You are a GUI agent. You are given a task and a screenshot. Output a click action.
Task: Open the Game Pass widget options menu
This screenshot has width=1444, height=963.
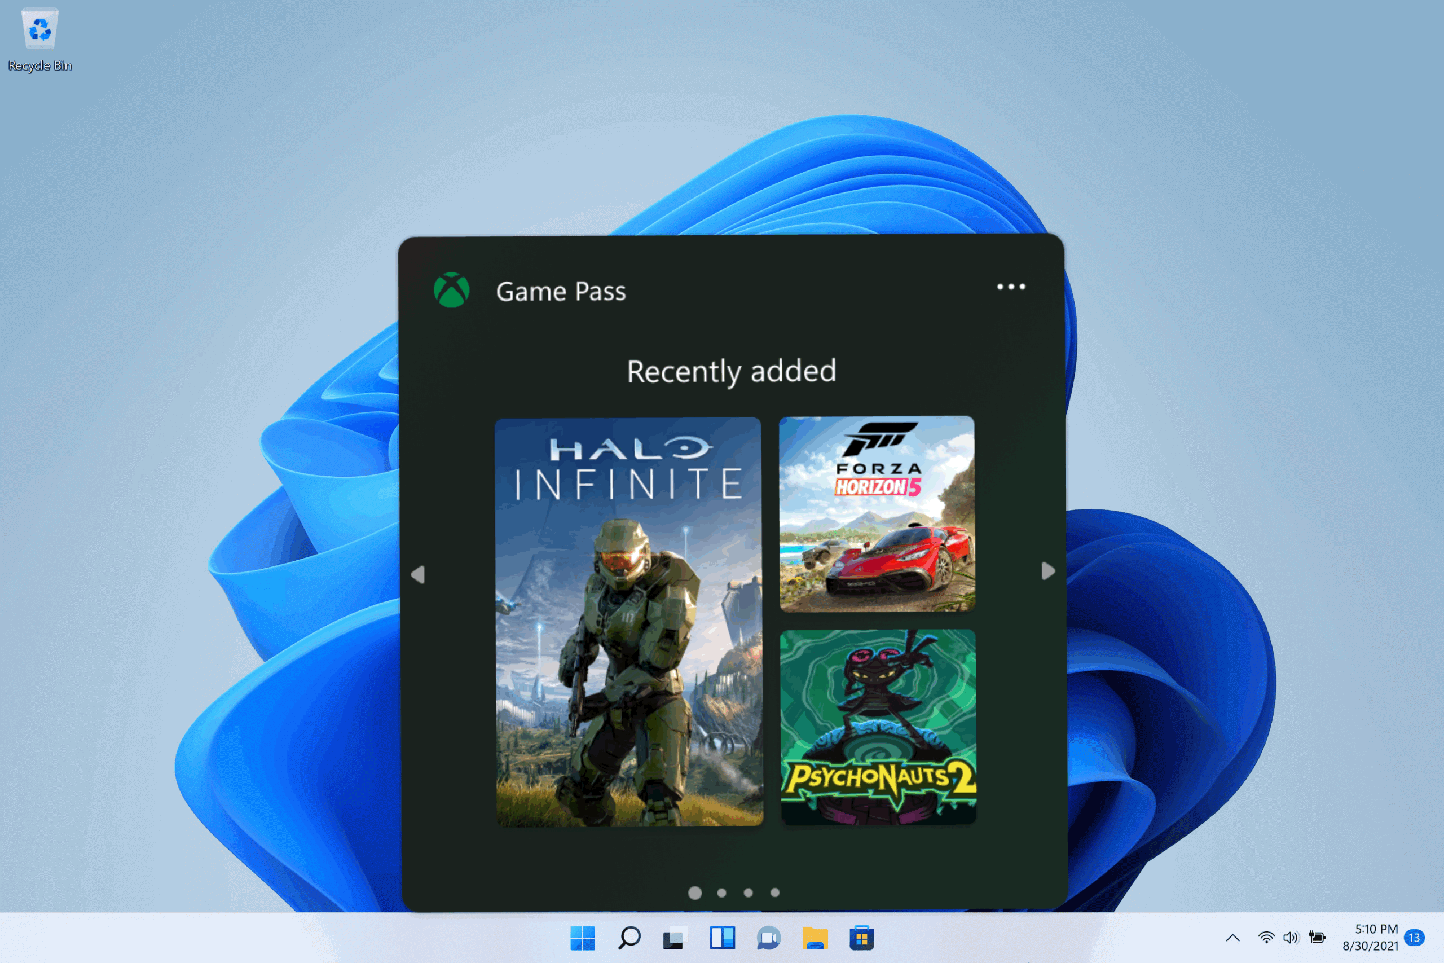[1011, 286]
